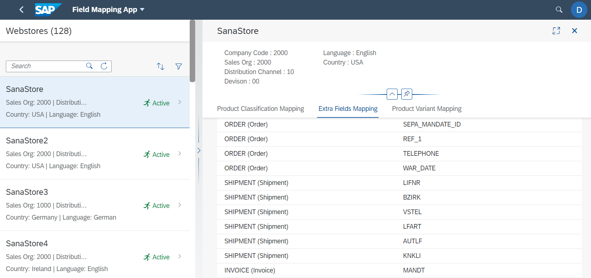Open SanaStore3 via its chevron
The height and width of the screenshot is (278, 591).
click(x=180, y=205)
